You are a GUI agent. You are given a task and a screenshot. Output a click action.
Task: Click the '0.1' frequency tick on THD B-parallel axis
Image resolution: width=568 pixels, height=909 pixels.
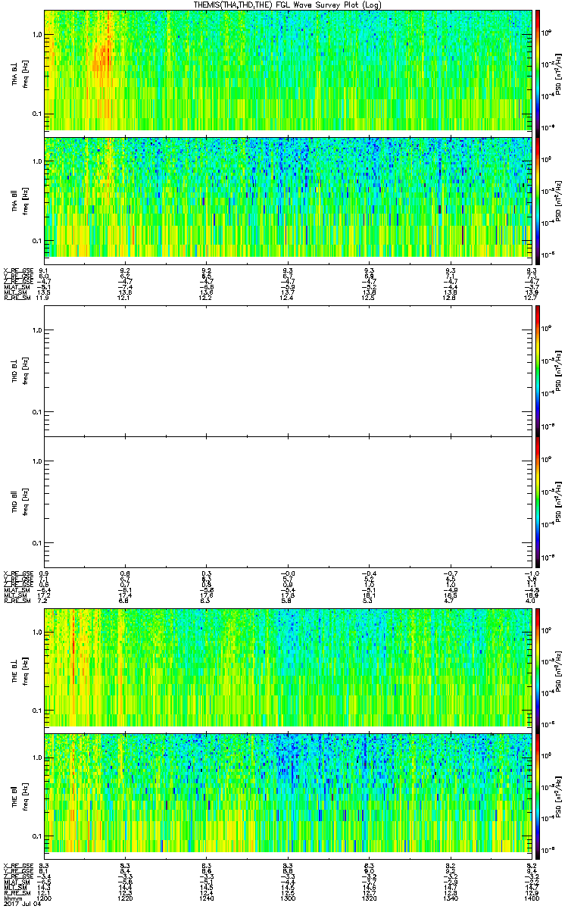pyautogui.click(x=36, y=543)
